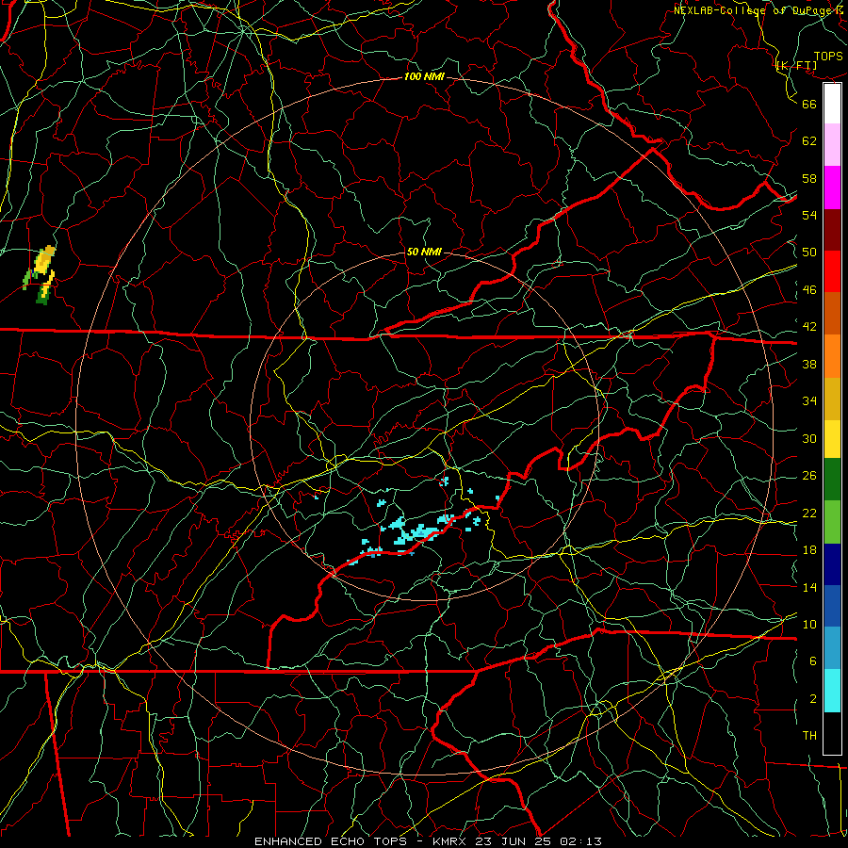This screenshot has height=848, width=848.
Task: Select the magenta swatch on the color scale
Action: 832,188
